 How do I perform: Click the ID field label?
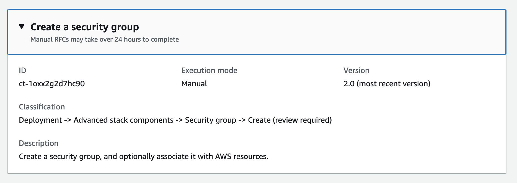pos(22,71)
